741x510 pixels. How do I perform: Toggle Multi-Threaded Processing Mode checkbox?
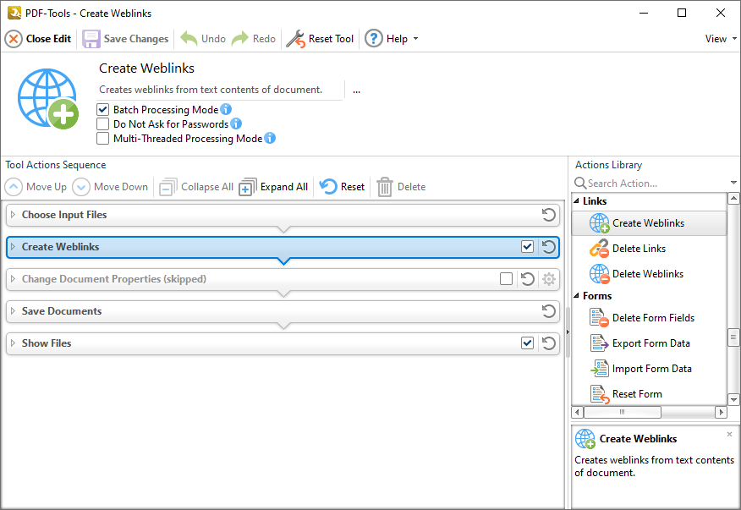102,139
